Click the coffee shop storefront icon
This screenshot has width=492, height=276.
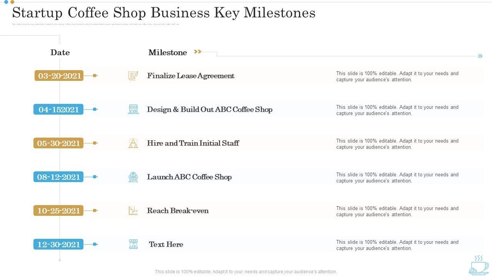pos(133,109)
